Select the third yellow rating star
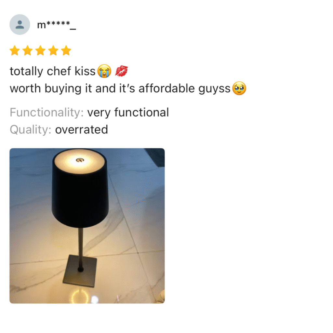Image resolution: width=333 pixels, height=333 pixels. 40,50
